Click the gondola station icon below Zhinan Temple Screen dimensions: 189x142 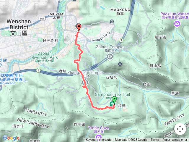(x=120, y=64)
